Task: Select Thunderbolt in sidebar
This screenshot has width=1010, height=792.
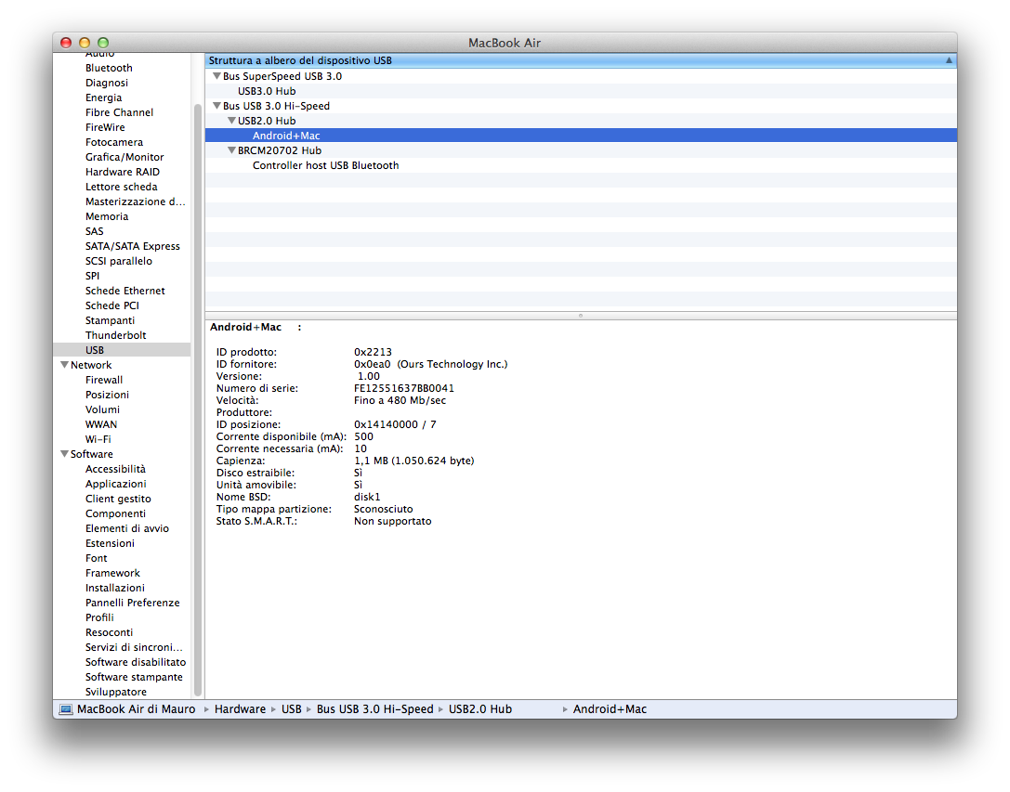Action: 115,335
